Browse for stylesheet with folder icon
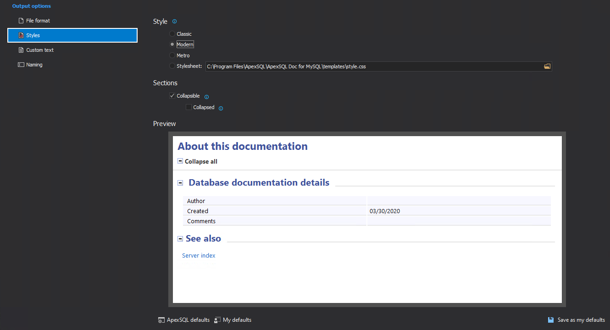This screenshot has height=330, width=610. tap(547, 66)
